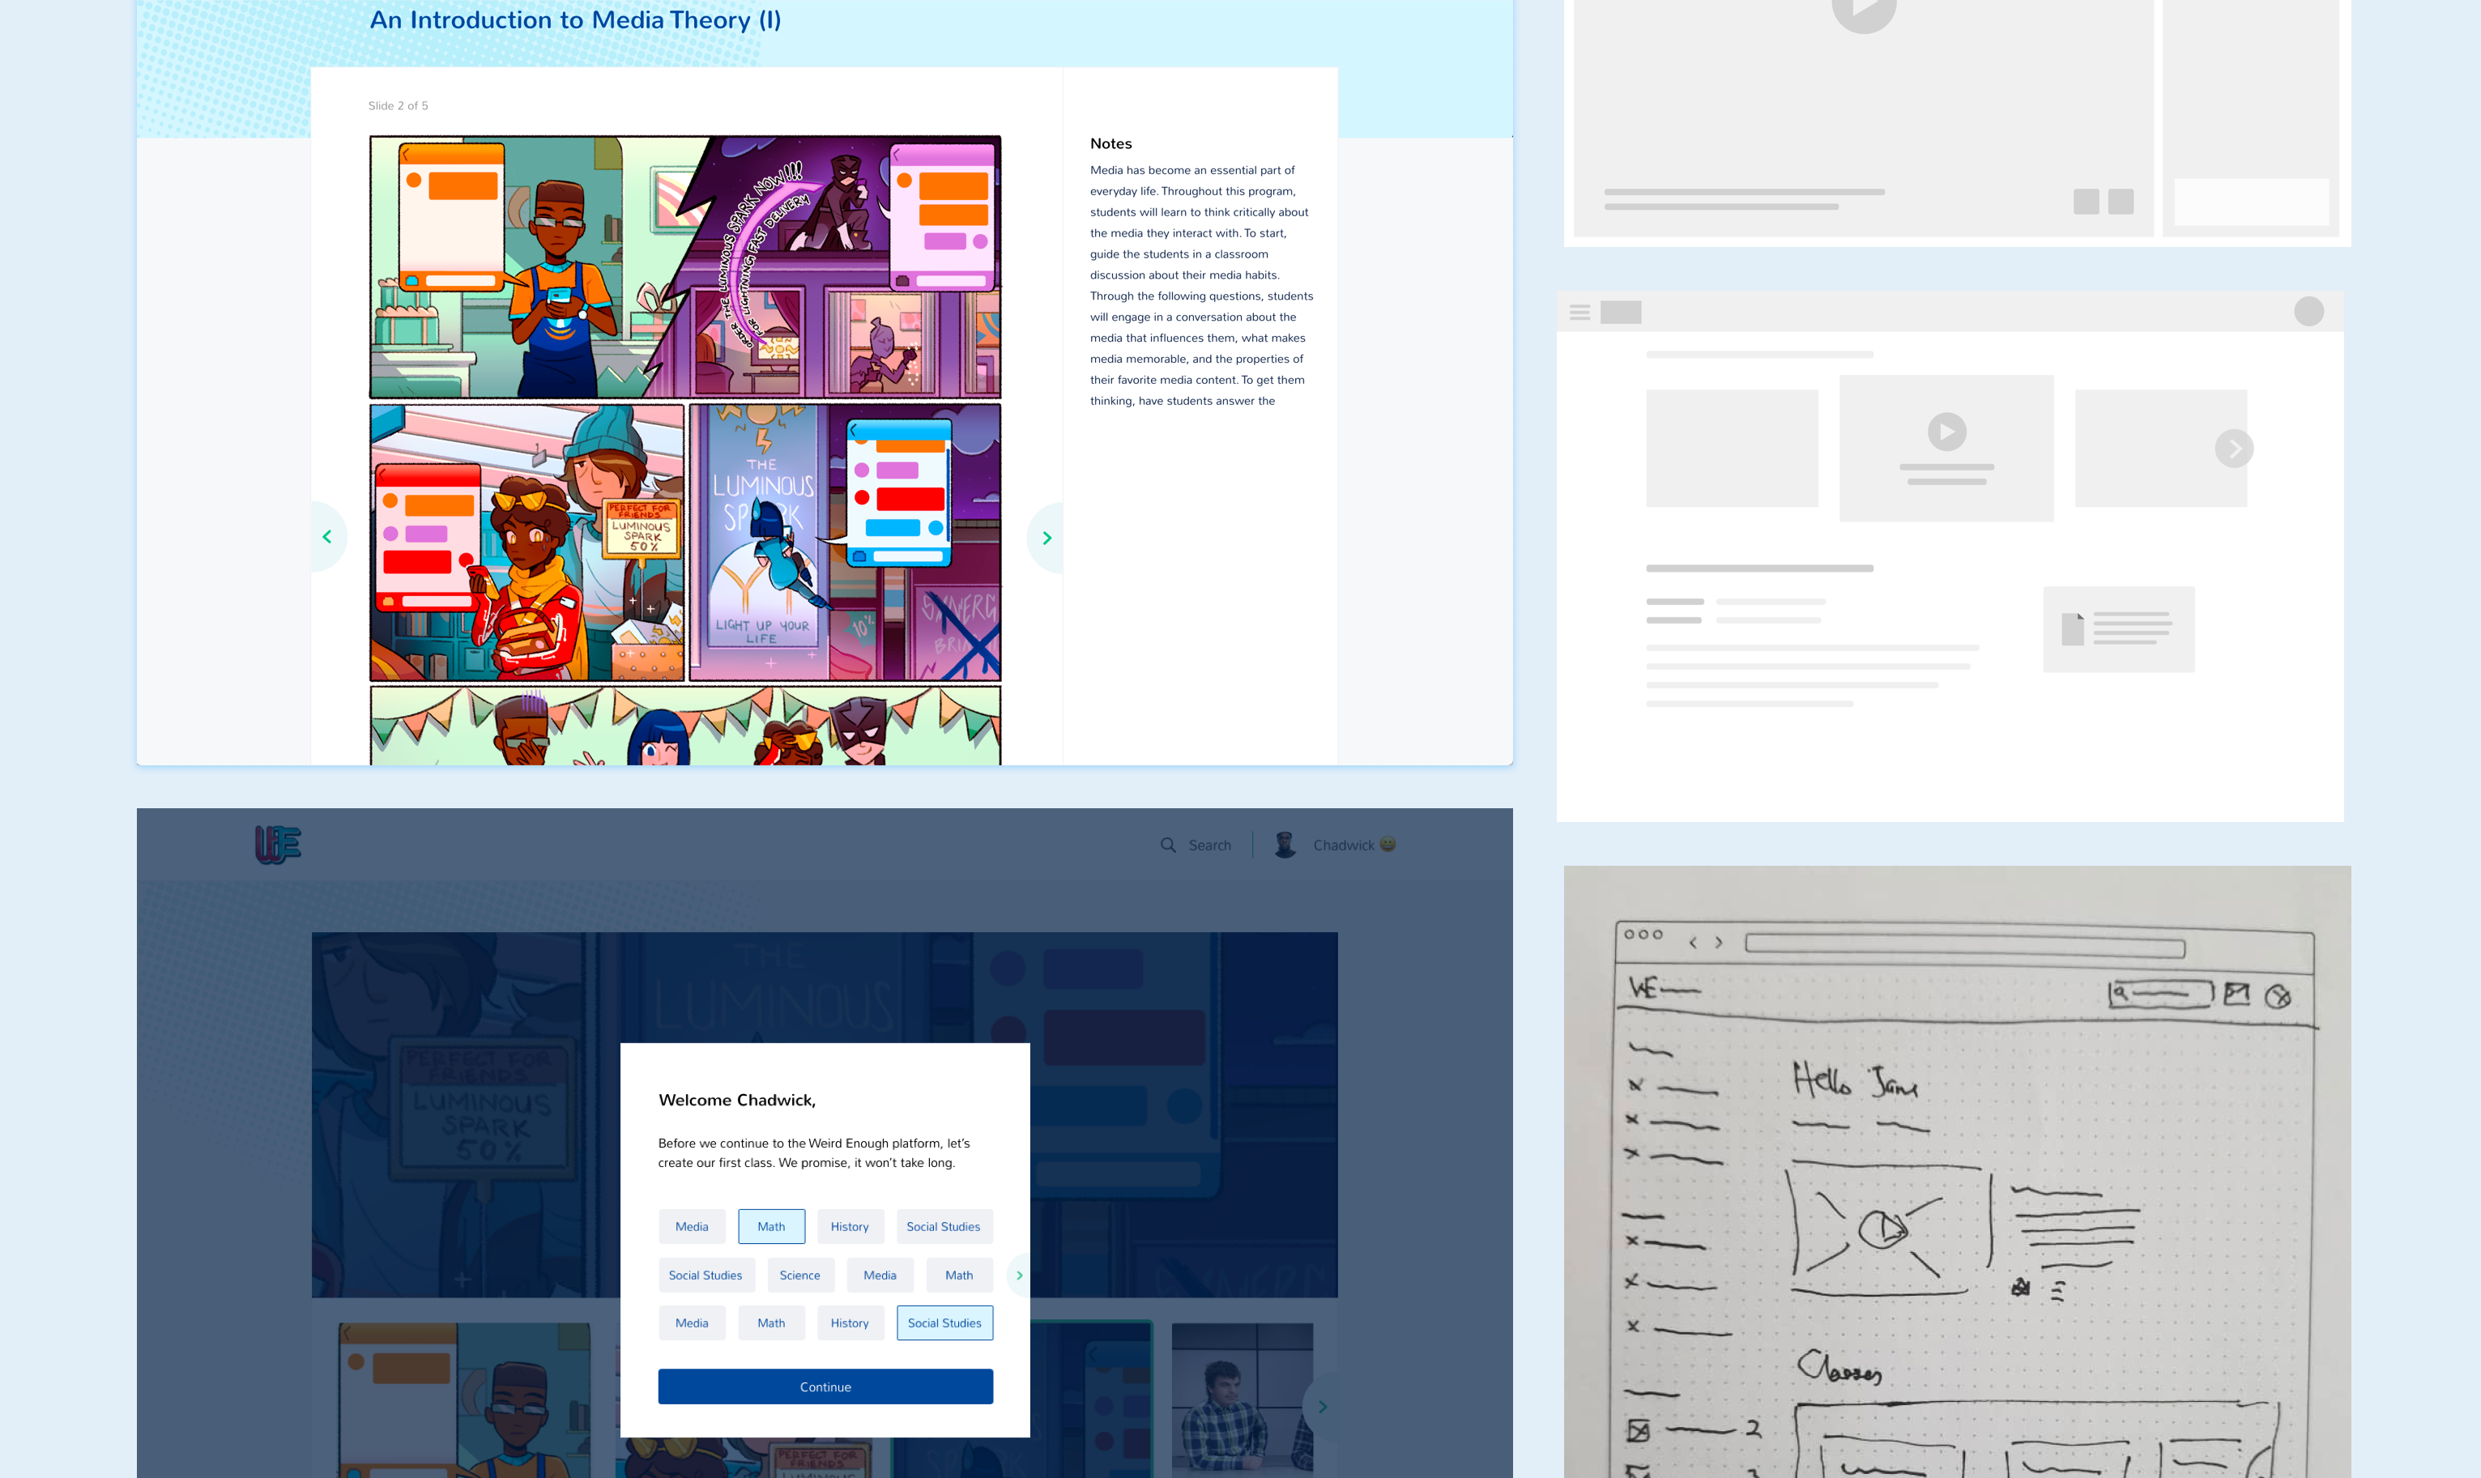This screenshot has width=2481, height=1478.
Task: Click 'An Introduction to Media Theory (I)' title
Action: coord(576,20)
